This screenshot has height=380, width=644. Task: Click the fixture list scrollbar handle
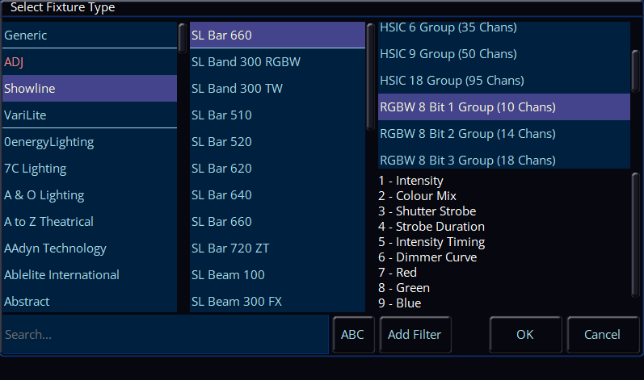click(x=370, y=77)
